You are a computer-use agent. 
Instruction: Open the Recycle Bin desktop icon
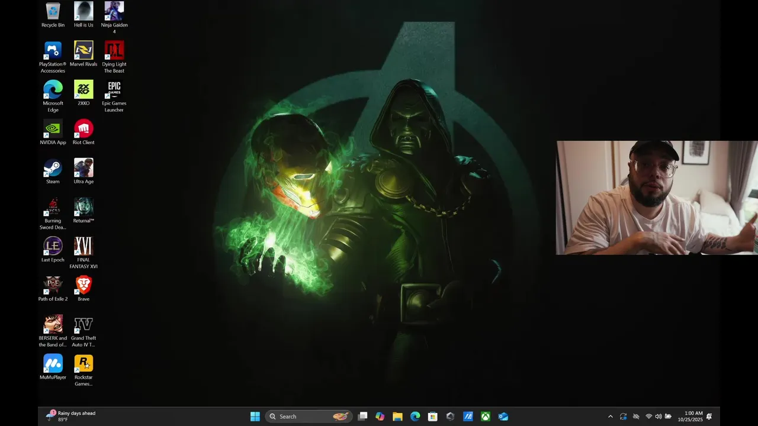coord(53,15)
